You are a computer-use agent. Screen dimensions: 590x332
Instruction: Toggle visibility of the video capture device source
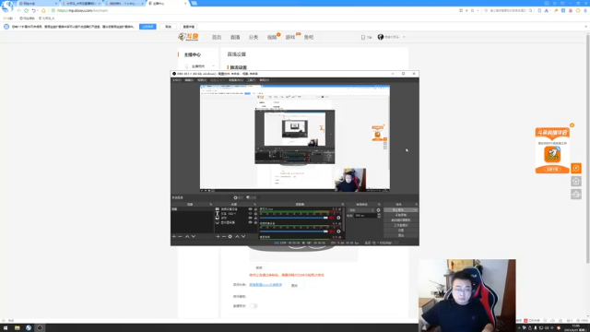[x=250, y=209]
